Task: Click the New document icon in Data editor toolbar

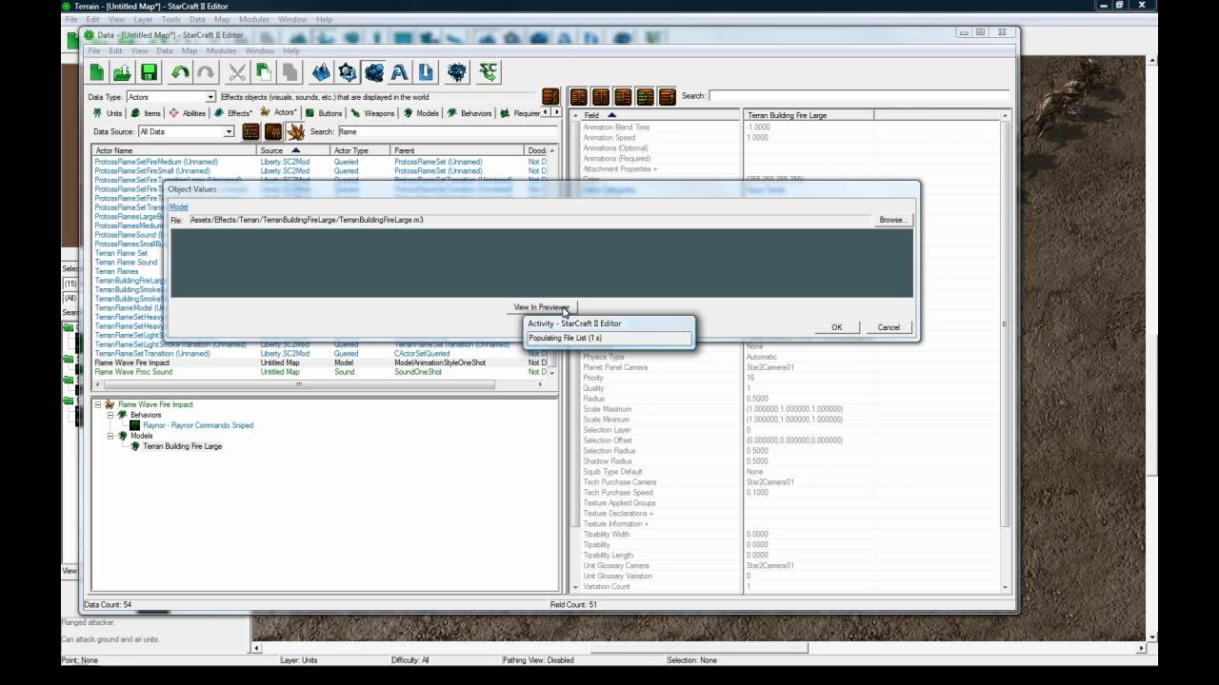Action: click(x=97, y=72)
